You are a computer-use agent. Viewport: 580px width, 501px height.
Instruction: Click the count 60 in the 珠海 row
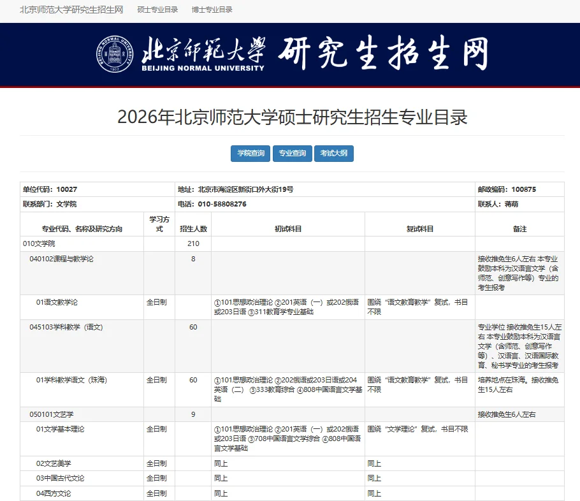pyautogui.click(x=193, y=380)
